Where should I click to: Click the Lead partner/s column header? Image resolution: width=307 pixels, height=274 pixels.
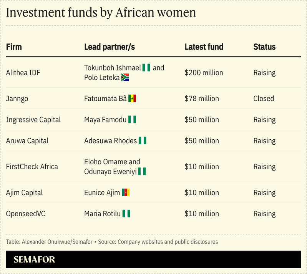tap(110, 47)
